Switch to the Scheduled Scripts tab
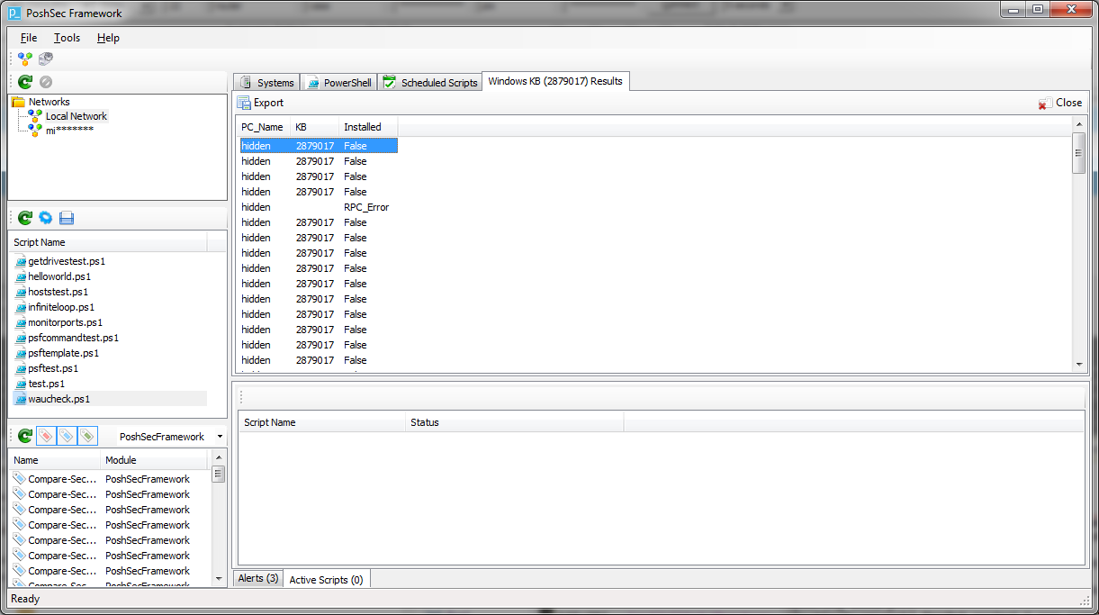This screenshot has height=615, width=1099. click(x=429, y=82)
